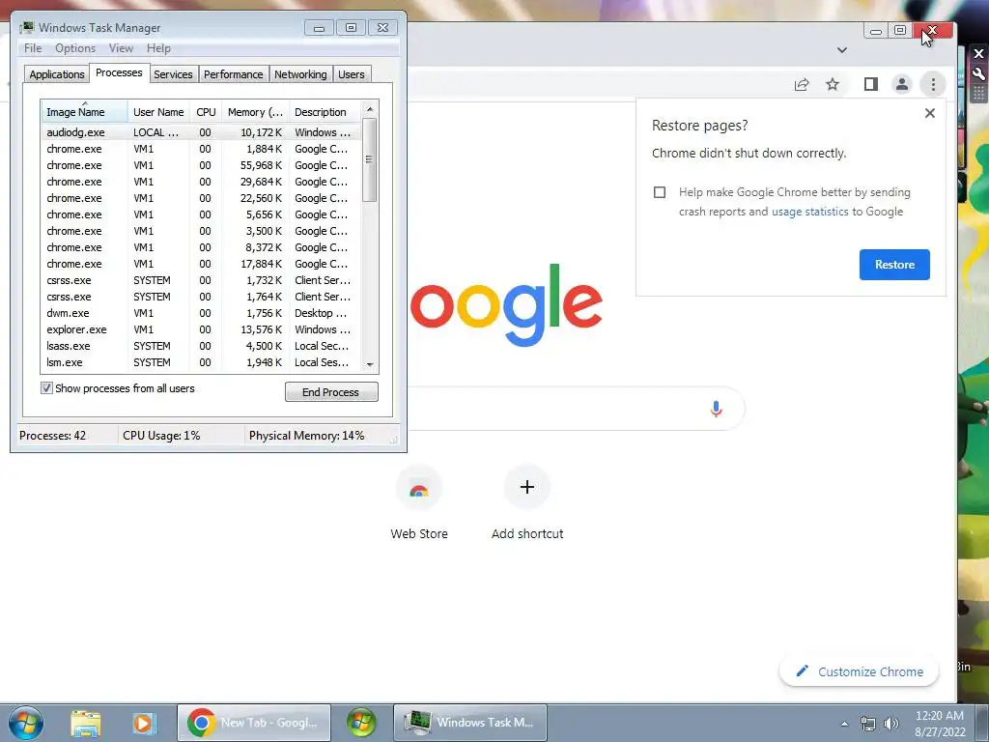Click the End Process button
This screenshot has width=989, height=742.
coord(331,392)
